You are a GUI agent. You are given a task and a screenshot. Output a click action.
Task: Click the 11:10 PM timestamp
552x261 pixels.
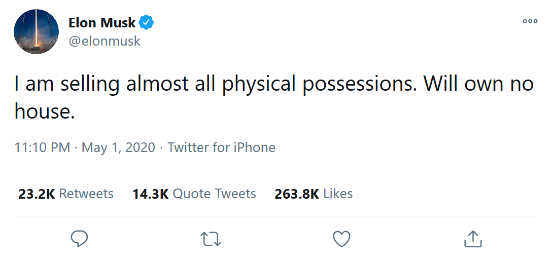pyautogui.click(x=42, y=147)
